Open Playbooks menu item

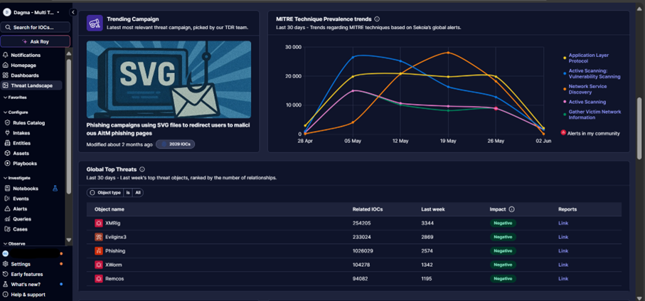25,164
